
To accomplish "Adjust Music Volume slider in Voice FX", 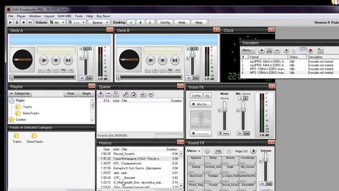I will [225, 110].
